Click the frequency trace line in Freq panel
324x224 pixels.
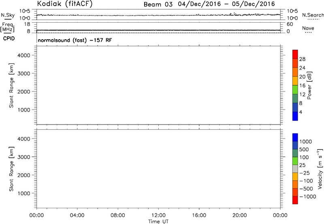pyautogui.click(x=158, y=30)
